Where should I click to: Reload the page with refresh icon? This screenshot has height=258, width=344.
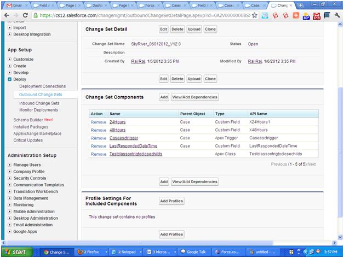click(x=25, y=15)
